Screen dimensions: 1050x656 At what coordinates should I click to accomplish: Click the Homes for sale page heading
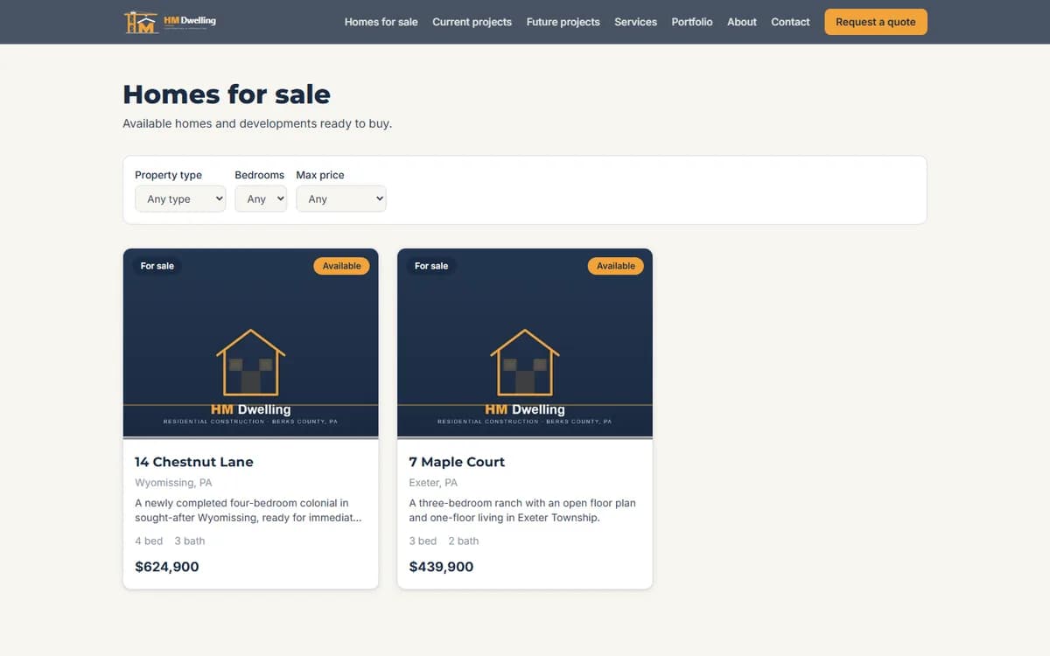coord(227,94)
